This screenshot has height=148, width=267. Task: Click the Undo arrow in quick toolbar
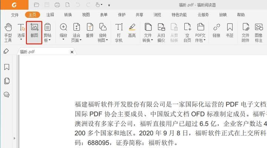coord(78,5)
